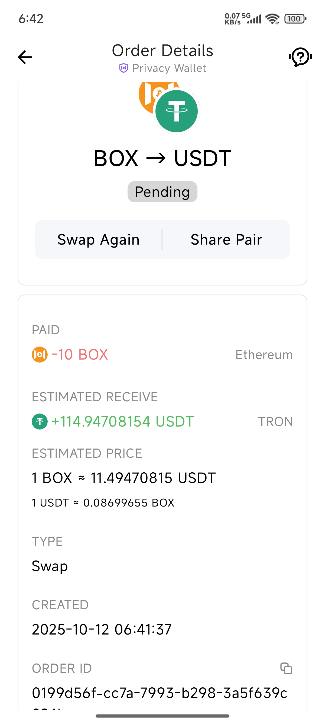Tap the small USDT icon beside estimated receive
This screenshot has height=724, width=325.
40,422
